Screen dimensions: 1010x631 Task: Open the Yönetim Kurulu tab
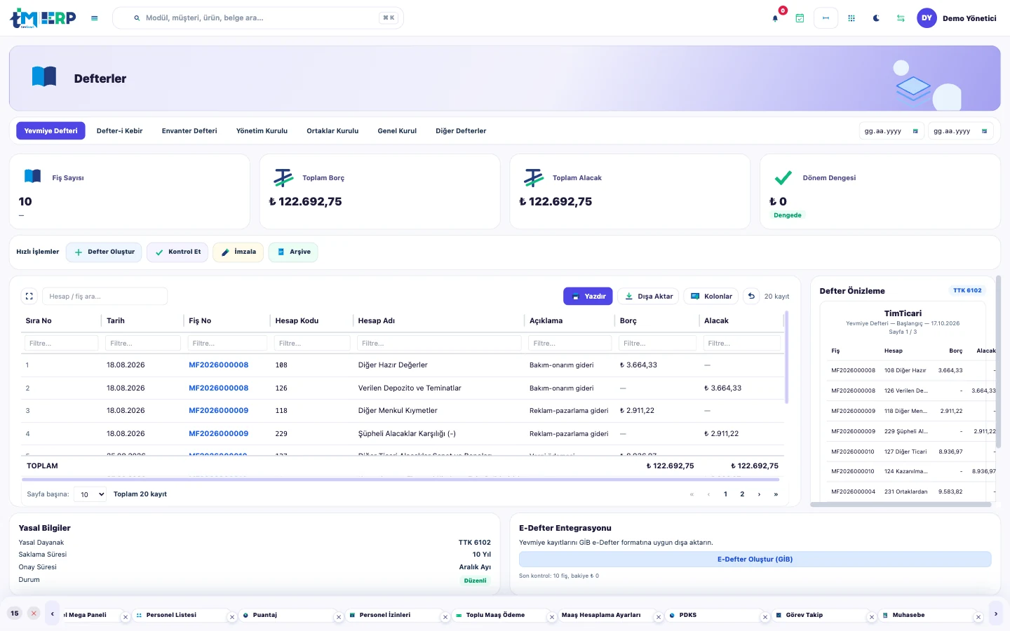point(262,131)
